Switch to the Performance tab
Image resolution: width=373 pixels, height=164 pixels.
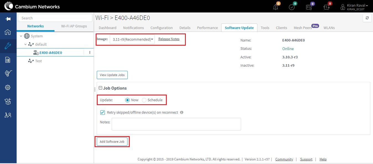[207, 28]
